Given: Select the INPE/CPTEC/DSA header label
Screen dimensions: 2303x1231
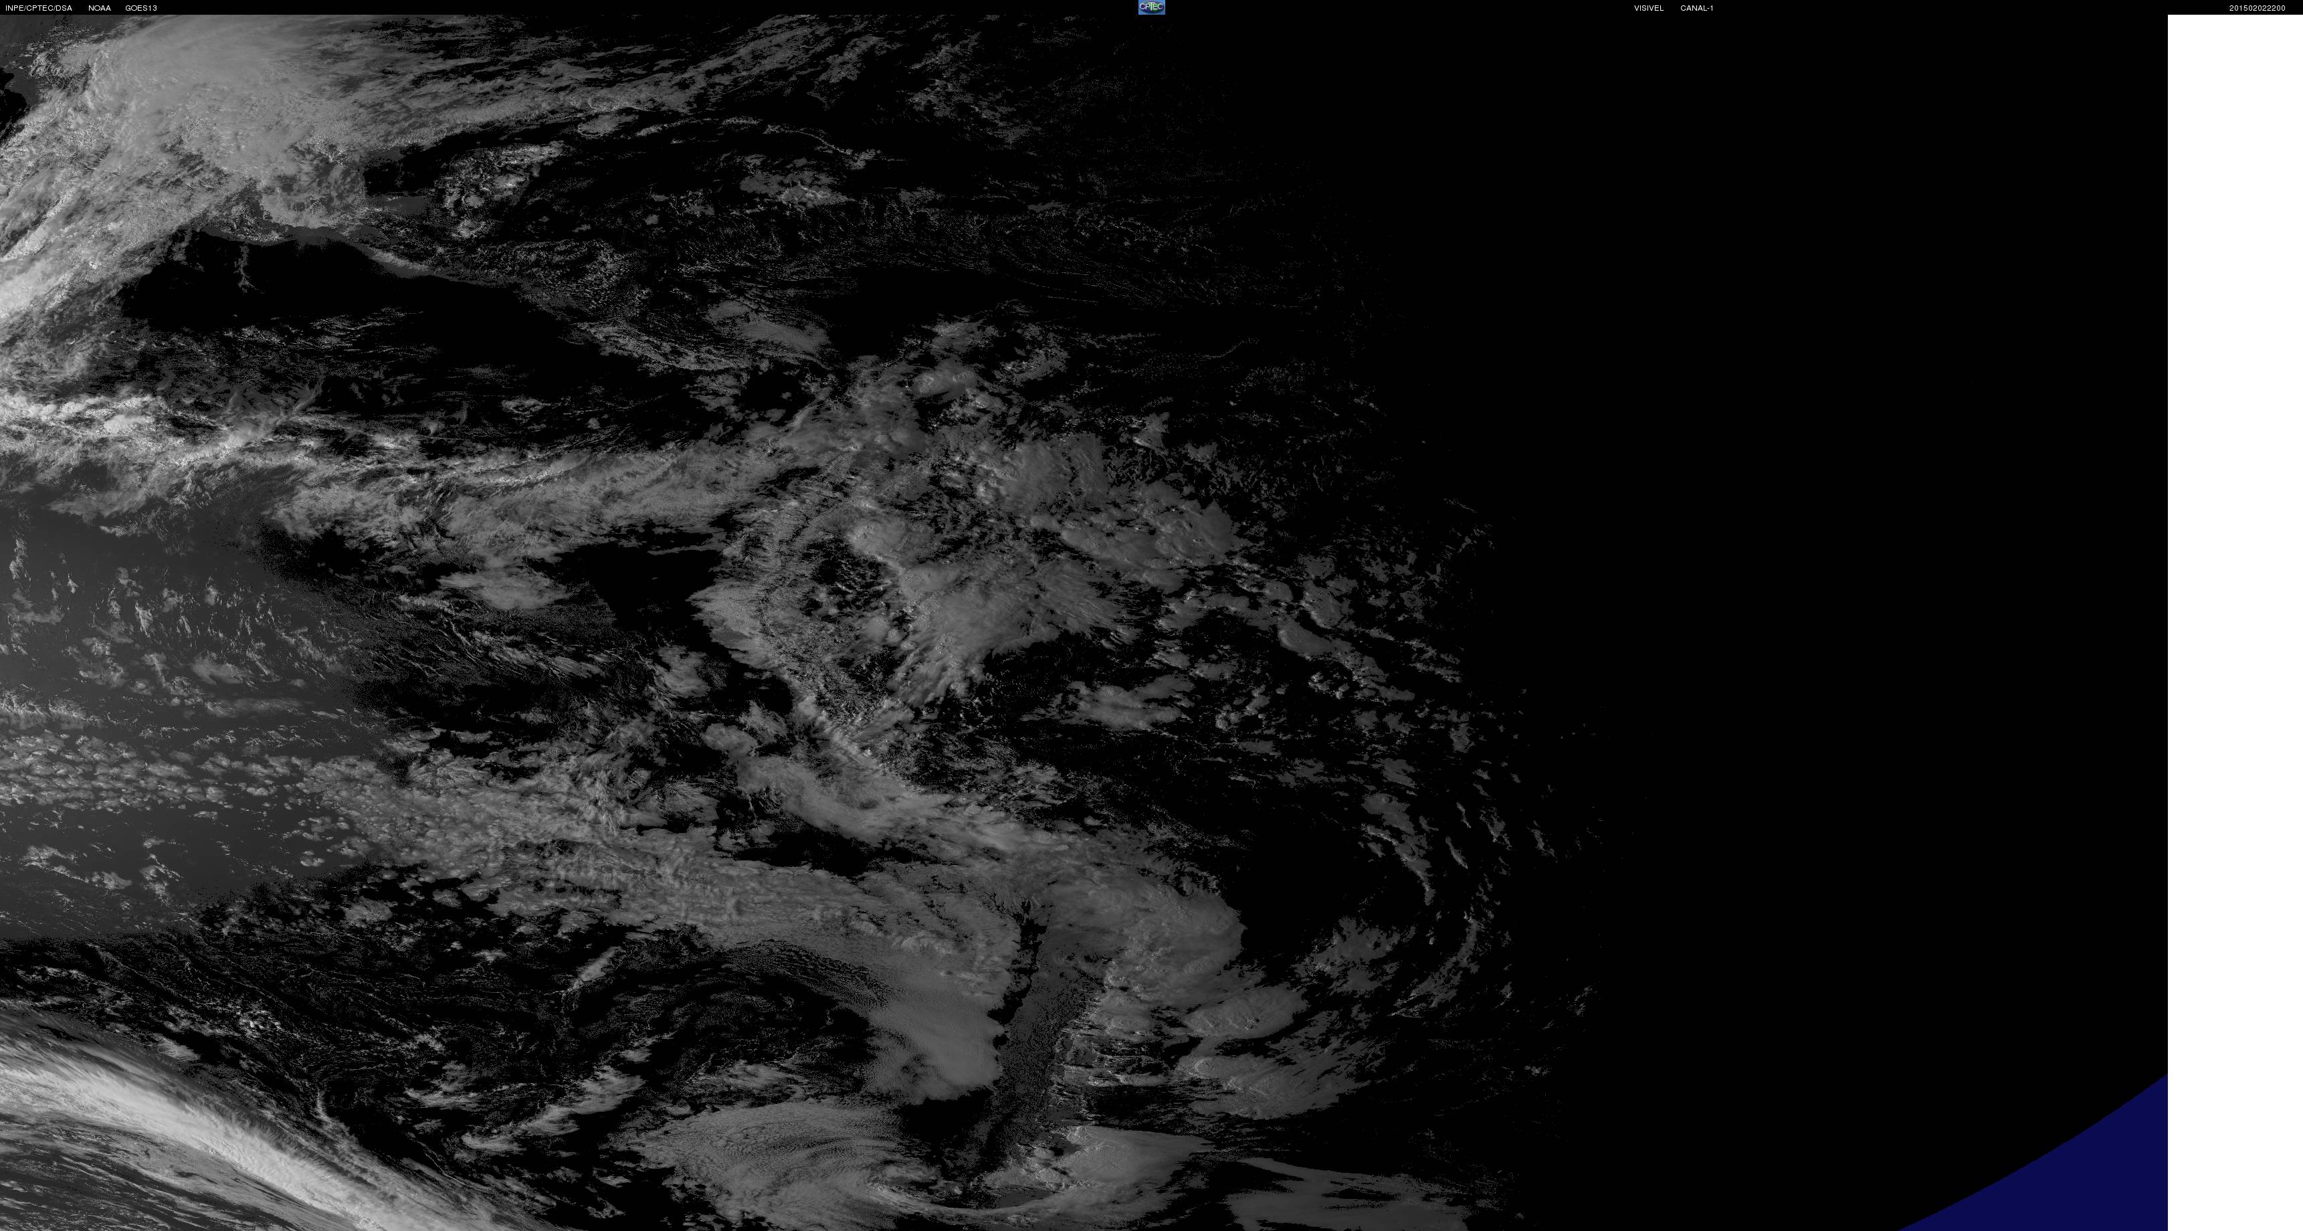Looking at the screenshot, I should coord(38,8).
